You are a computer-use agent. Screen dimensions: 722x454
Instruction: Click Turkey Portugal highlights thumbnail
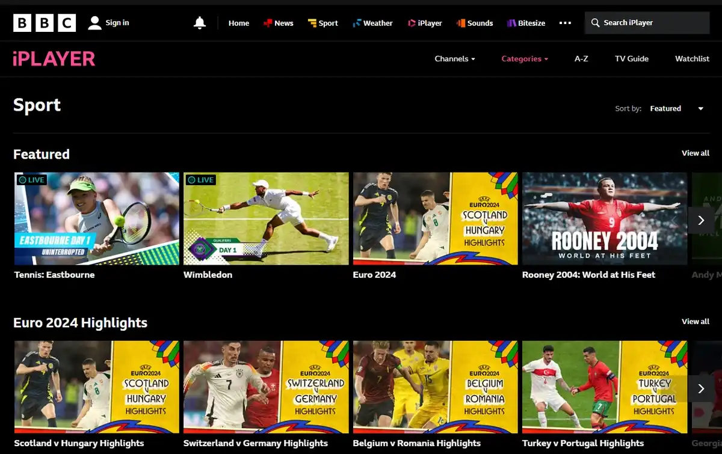605,387
